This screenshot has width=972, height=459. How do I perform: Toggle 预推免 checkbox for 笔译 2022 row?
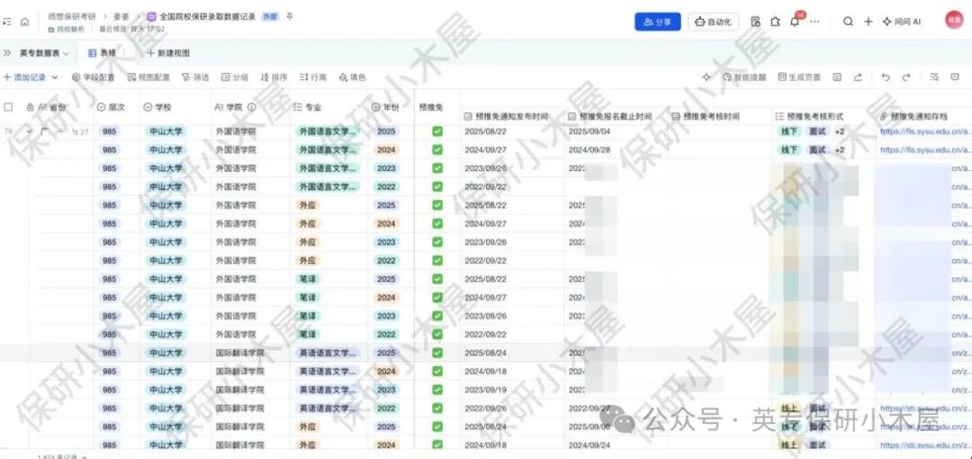[x=437, y=334]
